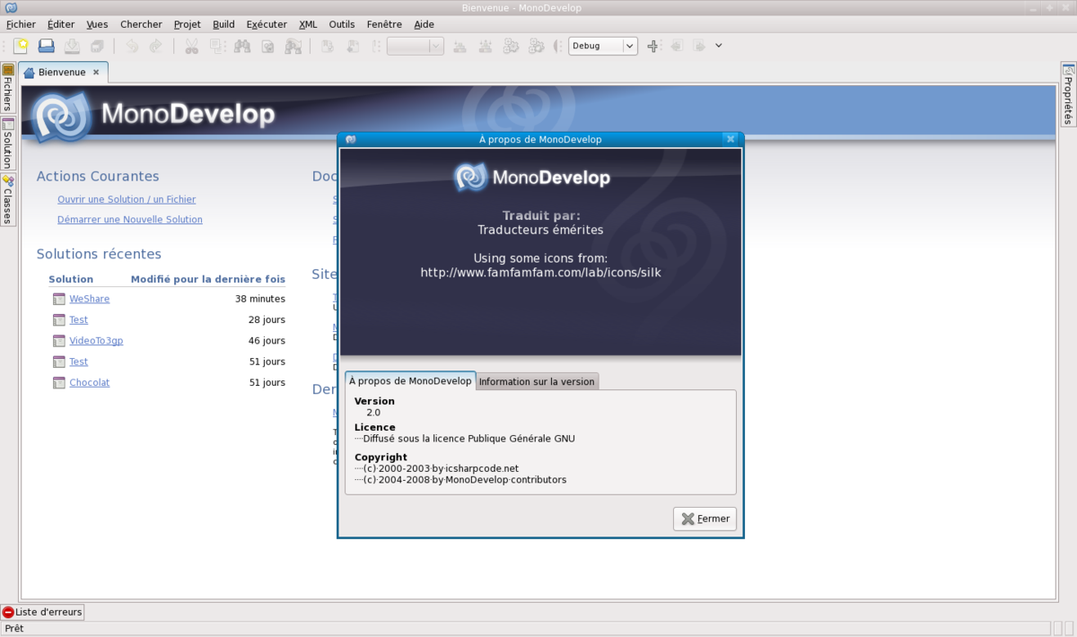Open the Chercher menu
This screenshot has width=1077, height=637.
click(141, 24)
